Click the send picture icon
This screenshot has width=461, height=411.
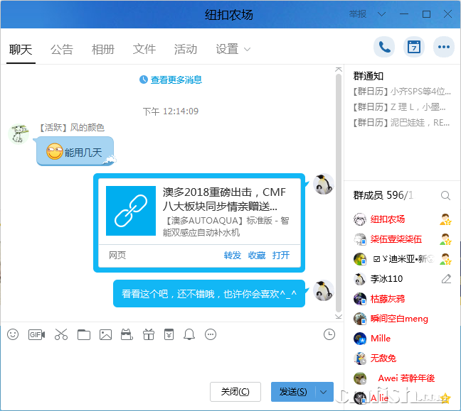pyautogui.click(x=106, y=334)
